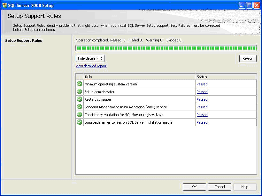Select Setup Support Rules in left pane

click(x=24, y=40)
